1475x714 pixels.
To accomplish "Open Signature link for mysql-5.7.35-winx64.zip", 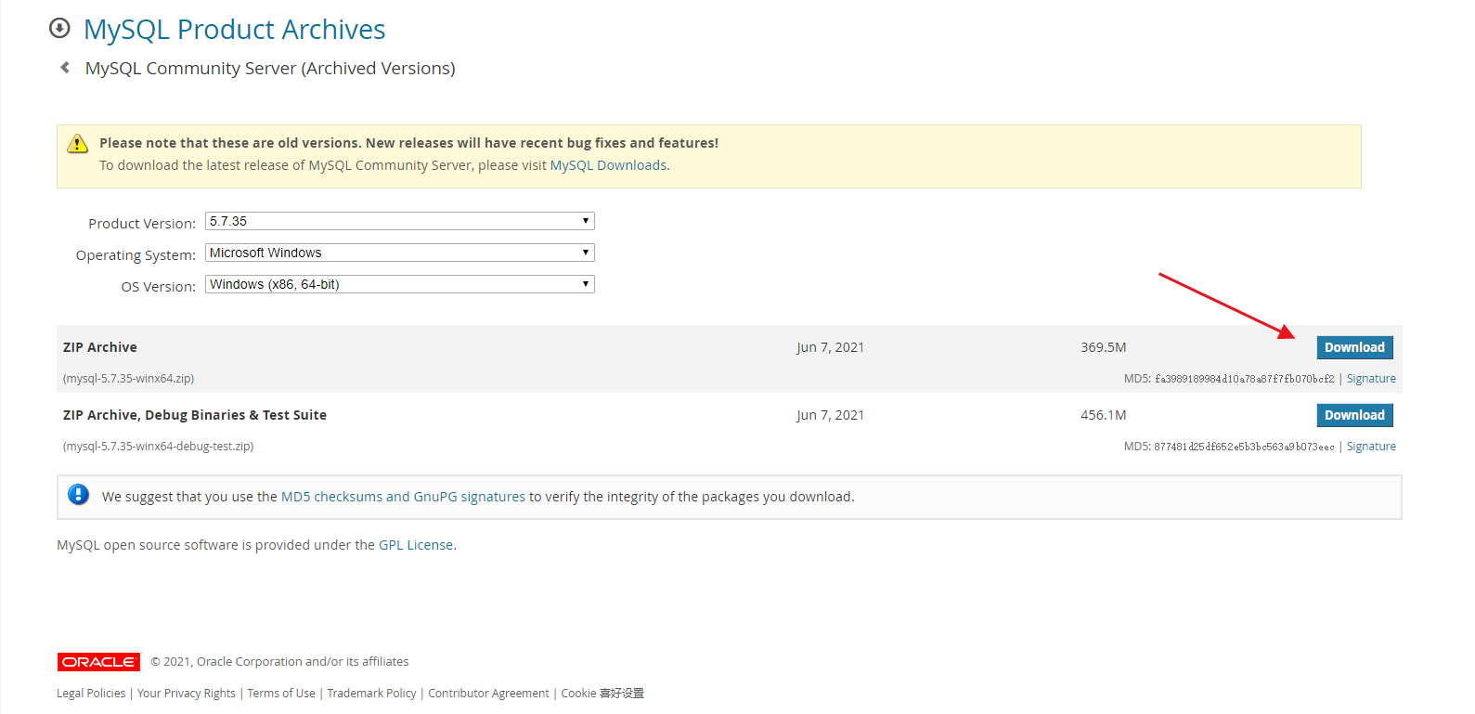I will click(x=1371, y=379).
